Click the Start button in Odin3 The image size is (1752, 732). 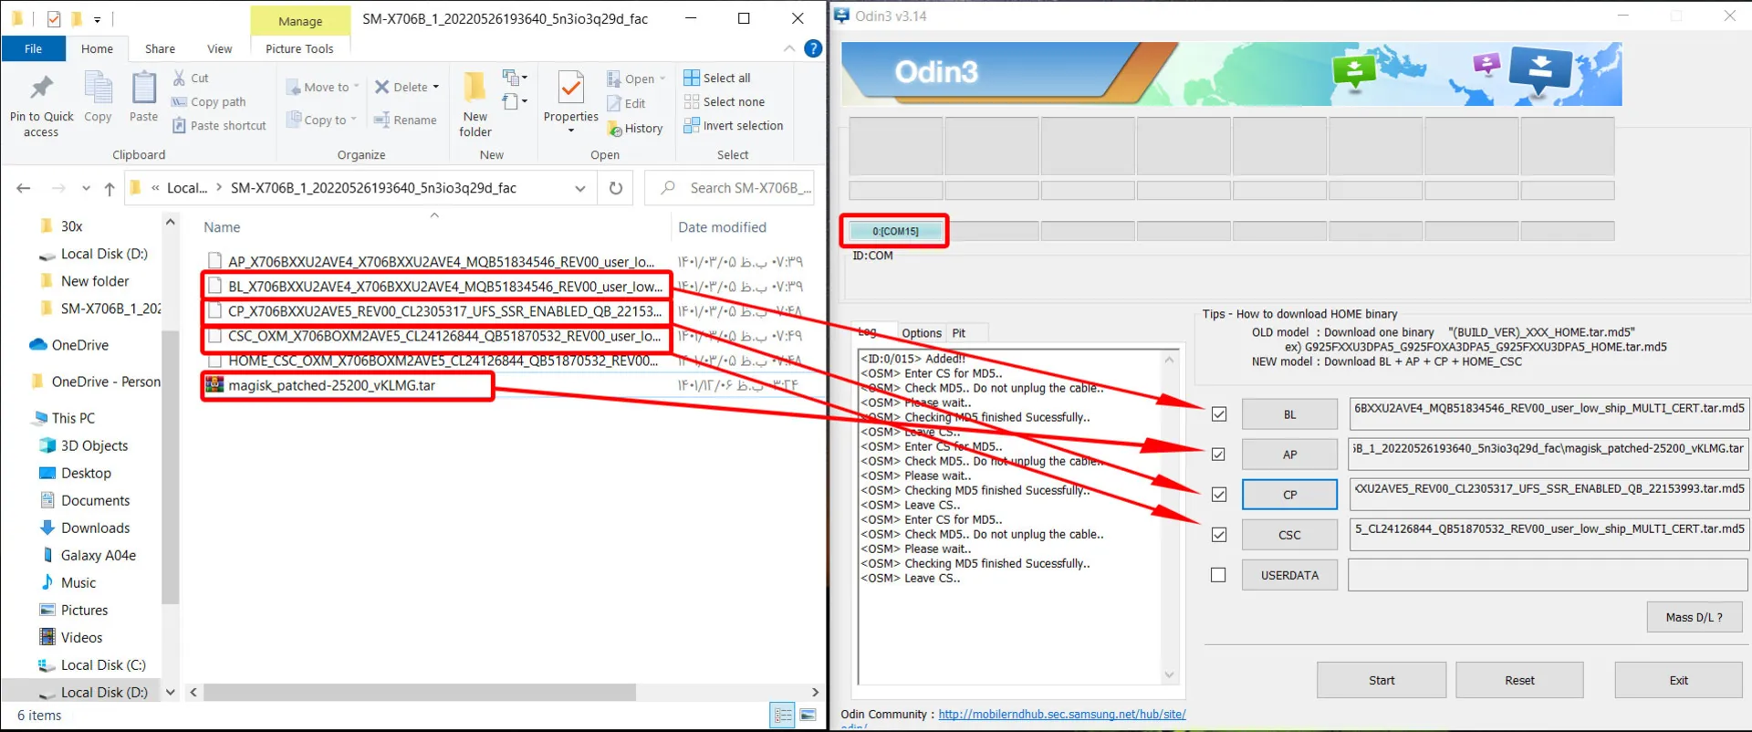[1382, 680]
